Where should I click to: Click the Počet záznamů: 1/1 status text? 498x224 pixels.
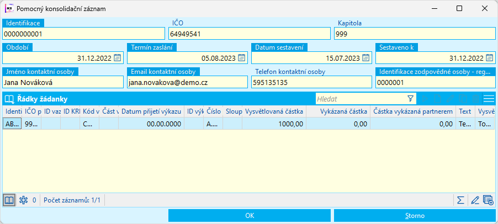coord(72,200)
